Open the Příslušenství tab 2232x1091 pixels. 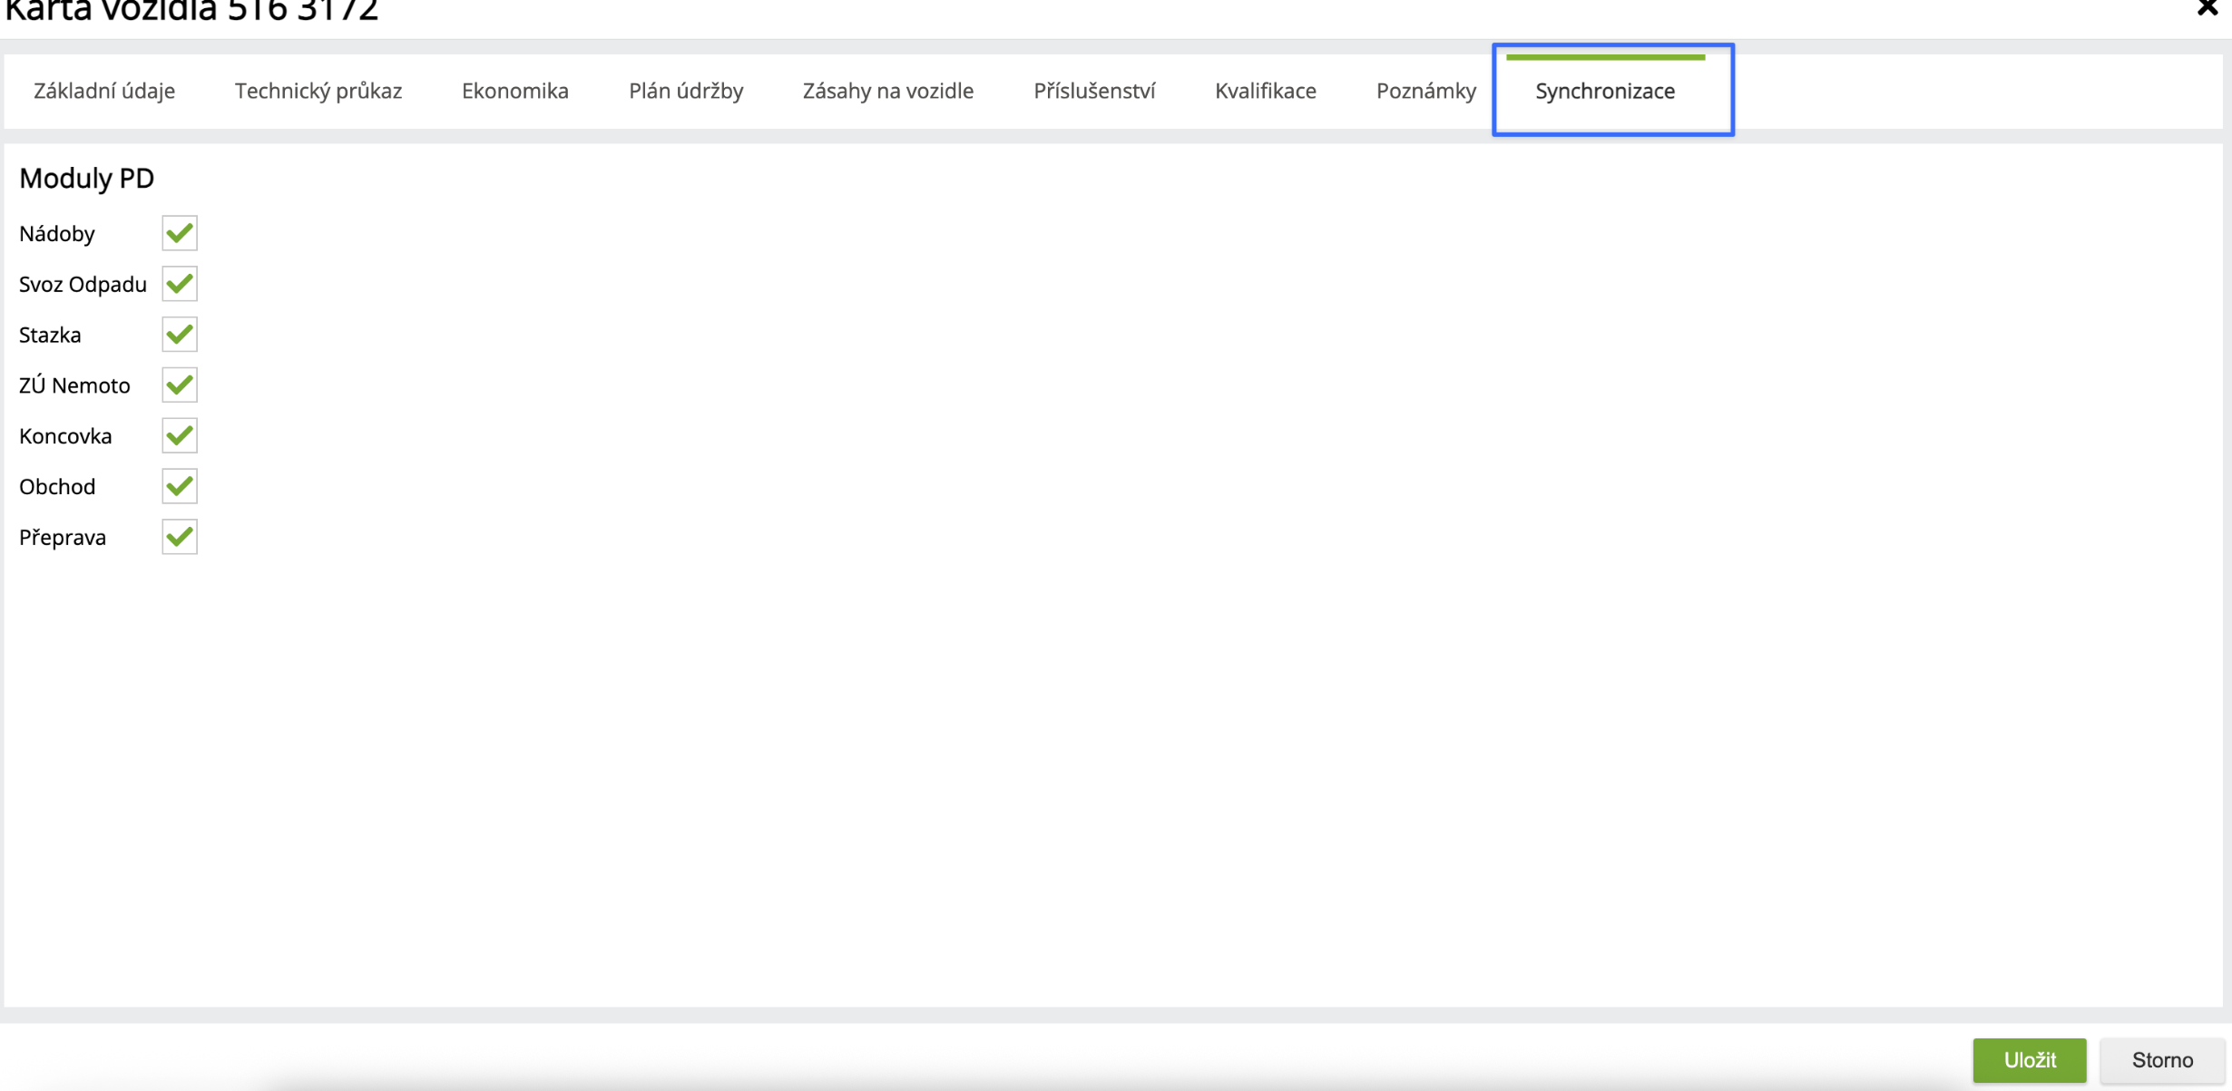(1094, 91)
